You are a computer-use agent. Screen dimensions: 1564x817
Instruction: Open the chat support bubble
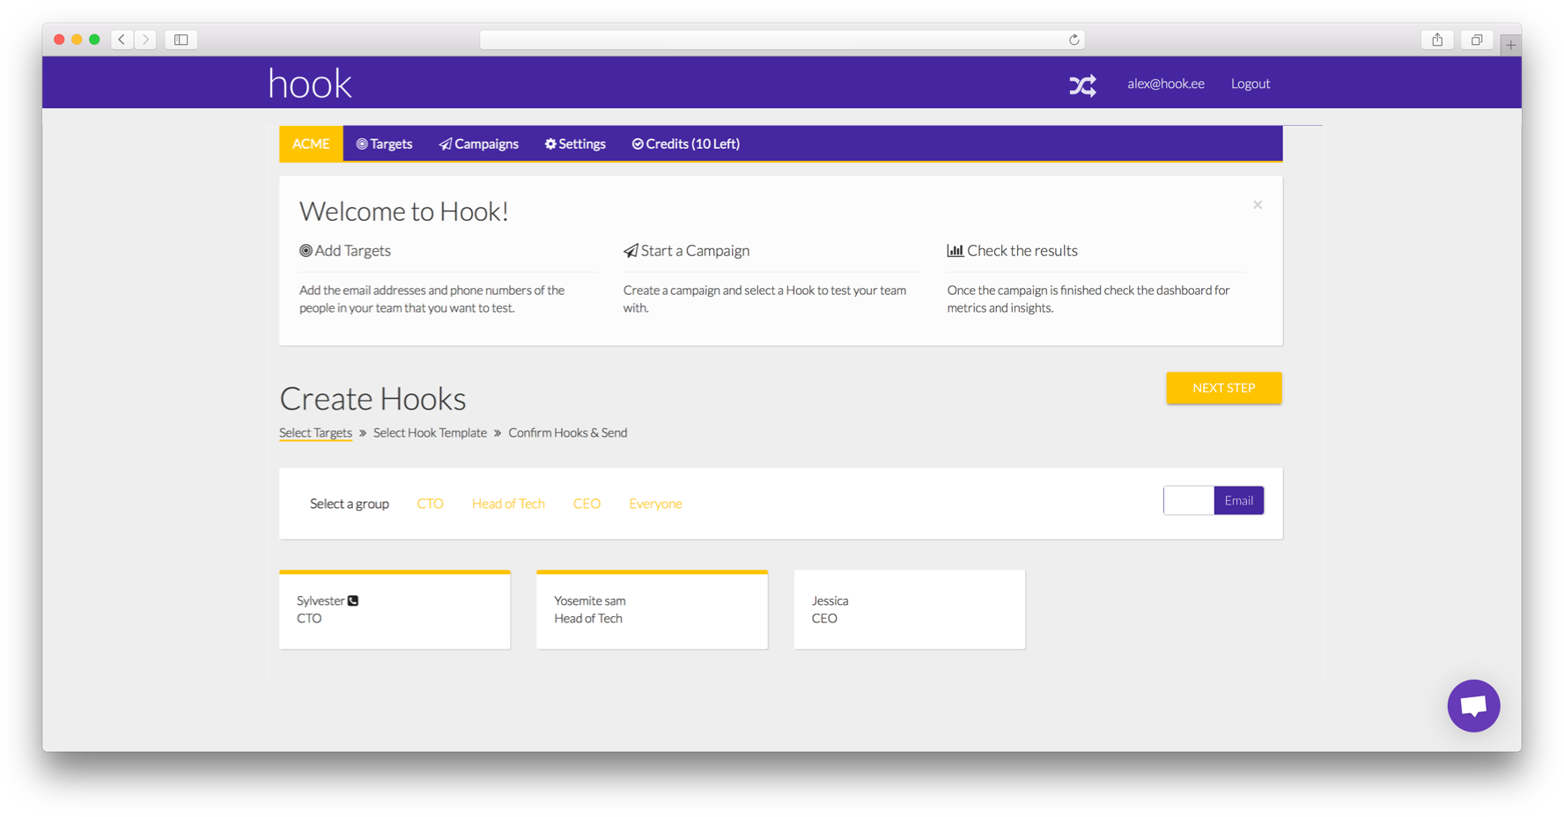pyautogui.click(x=1473, y=705)
